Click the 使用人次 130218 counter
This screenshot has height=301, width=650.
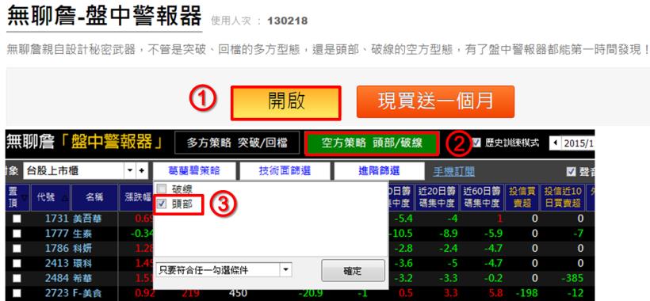point(259,21)
